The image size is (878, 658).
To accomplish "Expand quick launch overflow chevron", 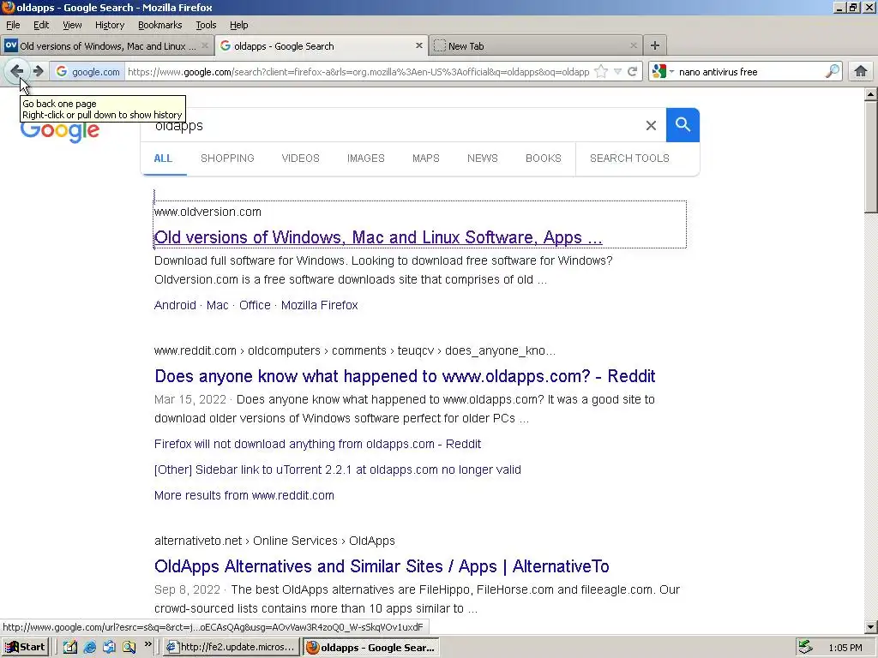I will click(147, 644).
